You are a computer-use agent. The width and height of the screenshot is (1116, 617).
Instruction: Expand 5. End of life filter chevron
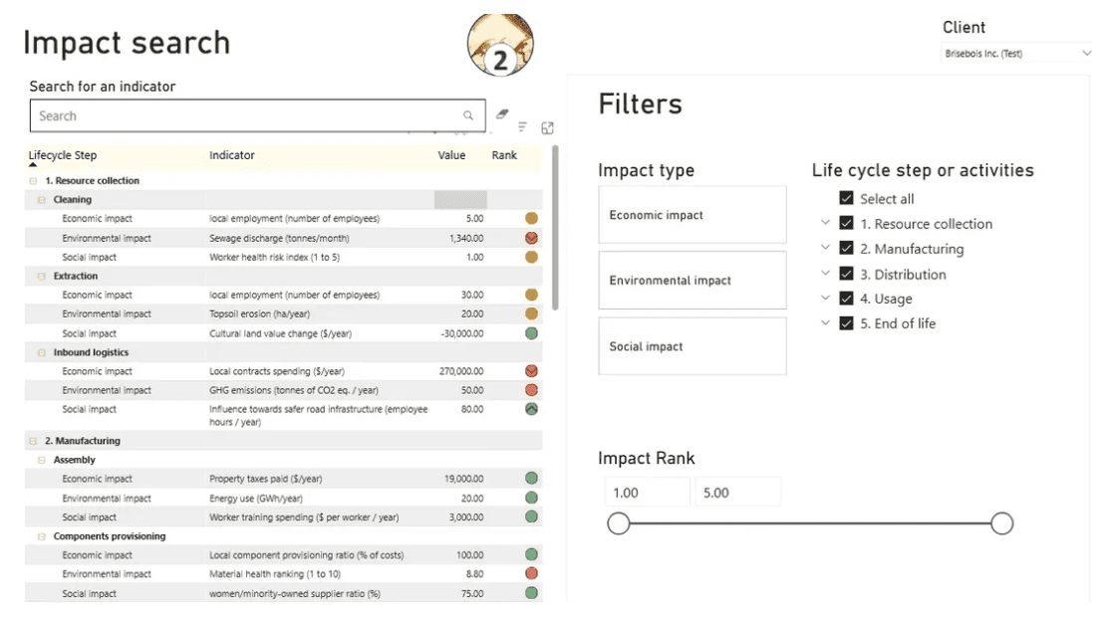[x=825, y=322]
